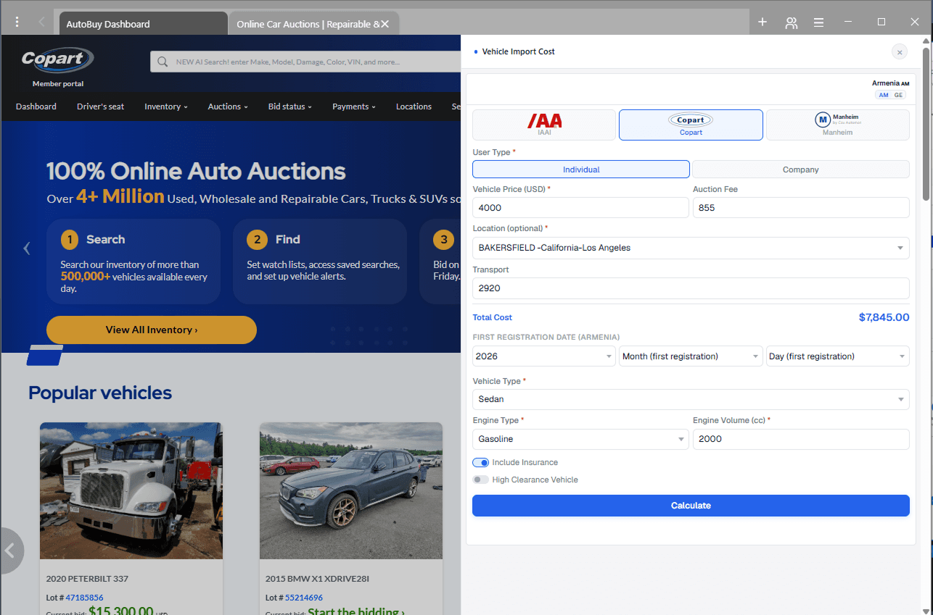
Task: Expand the Auctions navigation dropdown
Action: pyautogui.click(x=228, y=106)
